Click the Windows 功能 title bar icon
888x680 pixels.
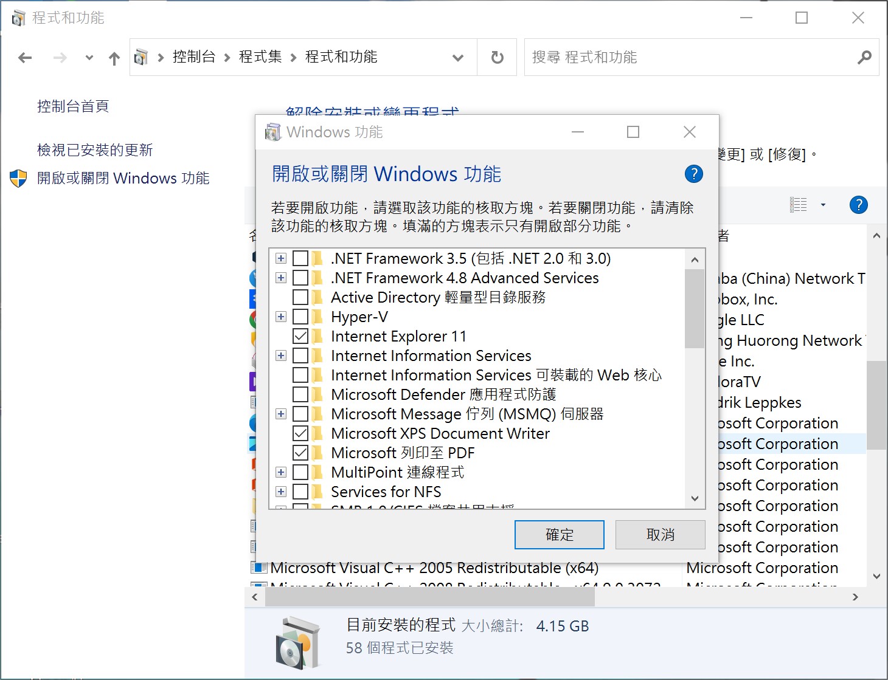(x=273, y=132)
